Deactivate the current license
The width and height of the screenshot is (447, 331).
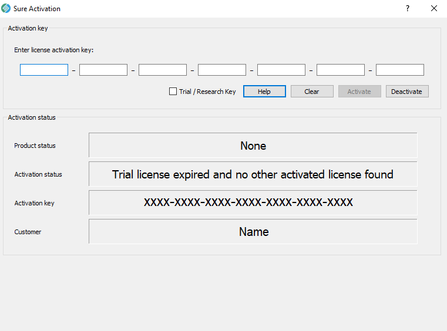(407, 92)
